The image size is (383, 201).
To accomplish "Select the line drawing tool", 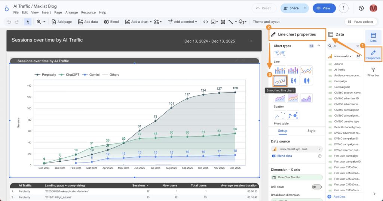I will point(230,22).
